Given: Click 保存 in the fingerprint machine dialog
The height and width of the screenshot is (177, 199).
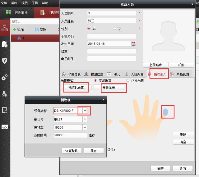Looking at the screenshot, I should [94, 151].
